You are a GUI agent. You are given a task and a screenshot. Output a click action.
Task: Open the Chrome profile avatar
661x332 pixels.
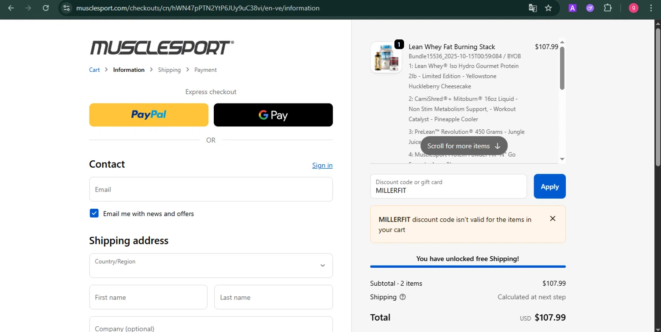click(x=634, y=8)
